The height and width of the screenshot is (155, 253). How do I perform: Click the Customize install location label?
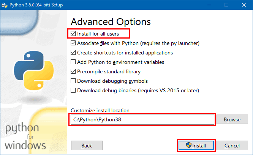[x=100, y=110]
